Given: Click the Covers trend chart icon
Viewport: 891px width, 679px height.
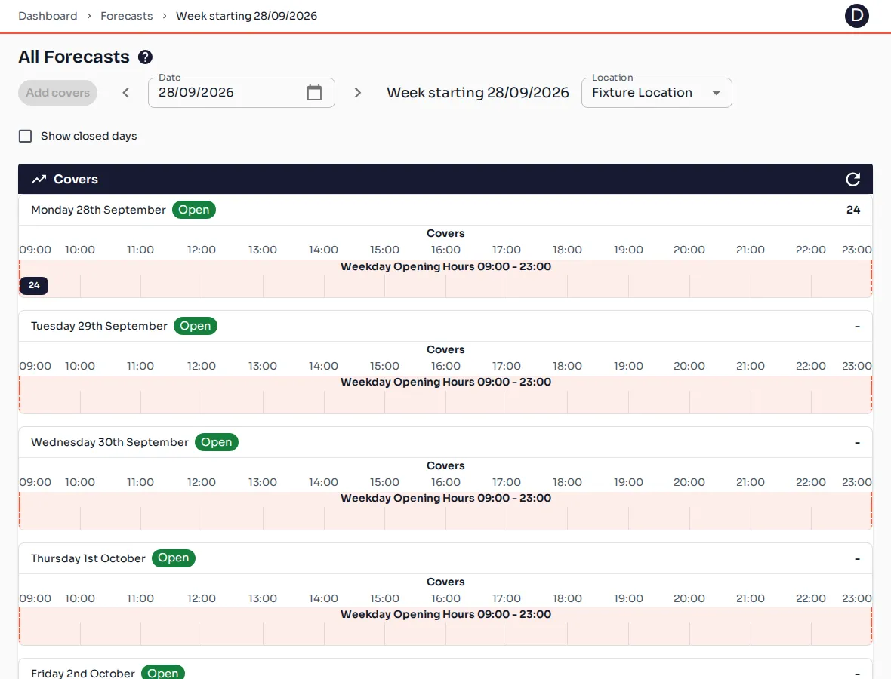Looking at the screenshot, I should [x=39, y=180].
